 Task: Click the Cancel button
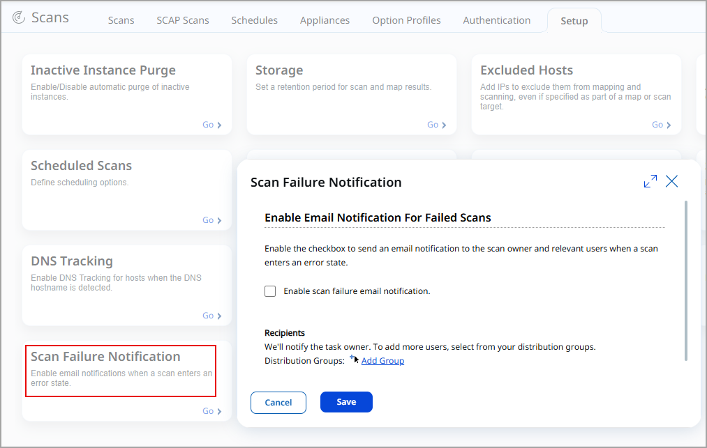[278, 403]
